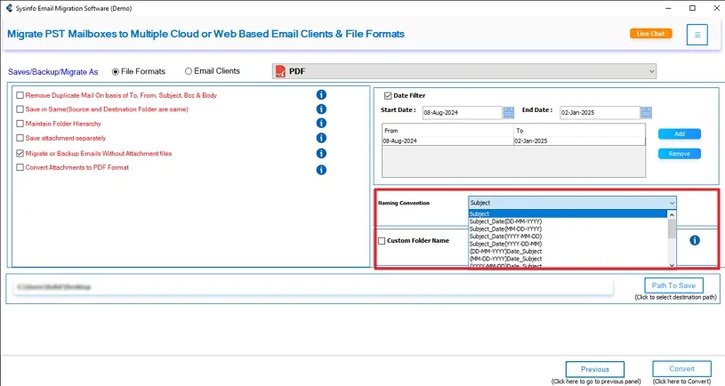Select the Email Clients radio button
Image resolution: width=725 pixels, height=386 pixels.
click(x=189, y=71)
